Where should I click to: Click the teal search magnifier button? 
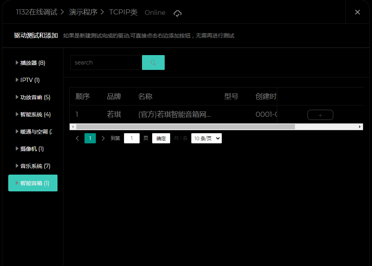coord(153,62)
